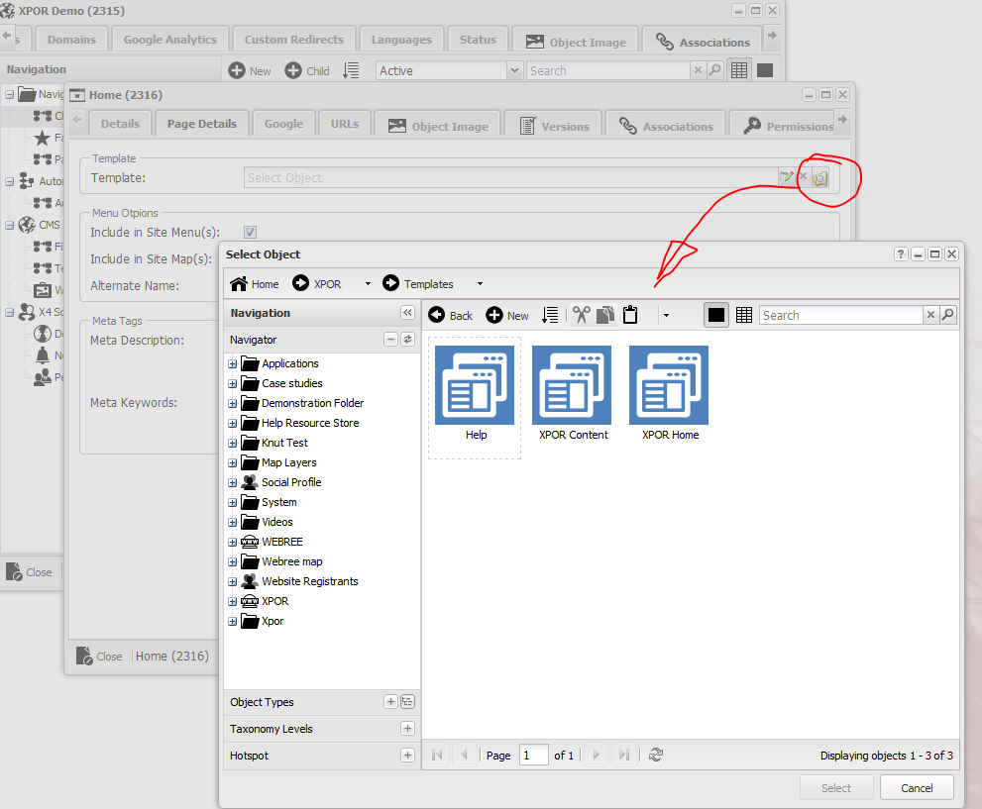Image resolution: width=982 pixels, height=809 pixels.
Task: Open help for the Select Object dialog
Action: pyautogui.click(x=901, y=254)
